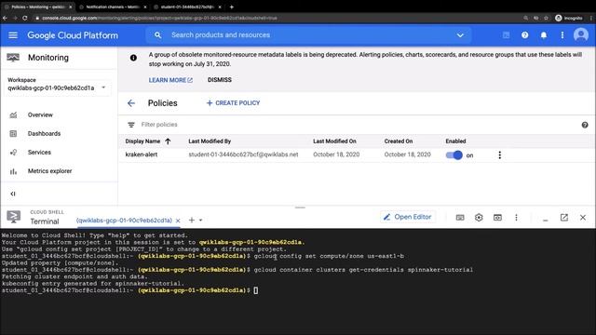596x335 pixels.
Task: Open the hamburger navigation menu
Action: coord(13,35)
